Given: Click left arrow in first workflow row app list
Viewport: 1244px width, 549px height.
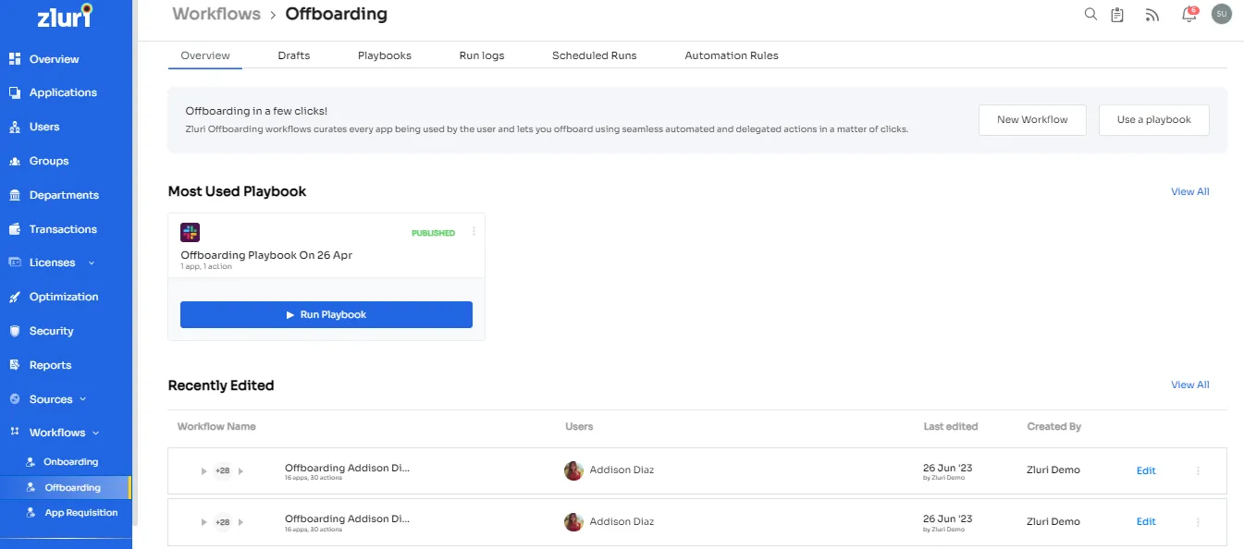Looking at the screenshot, I should [204, 471].
